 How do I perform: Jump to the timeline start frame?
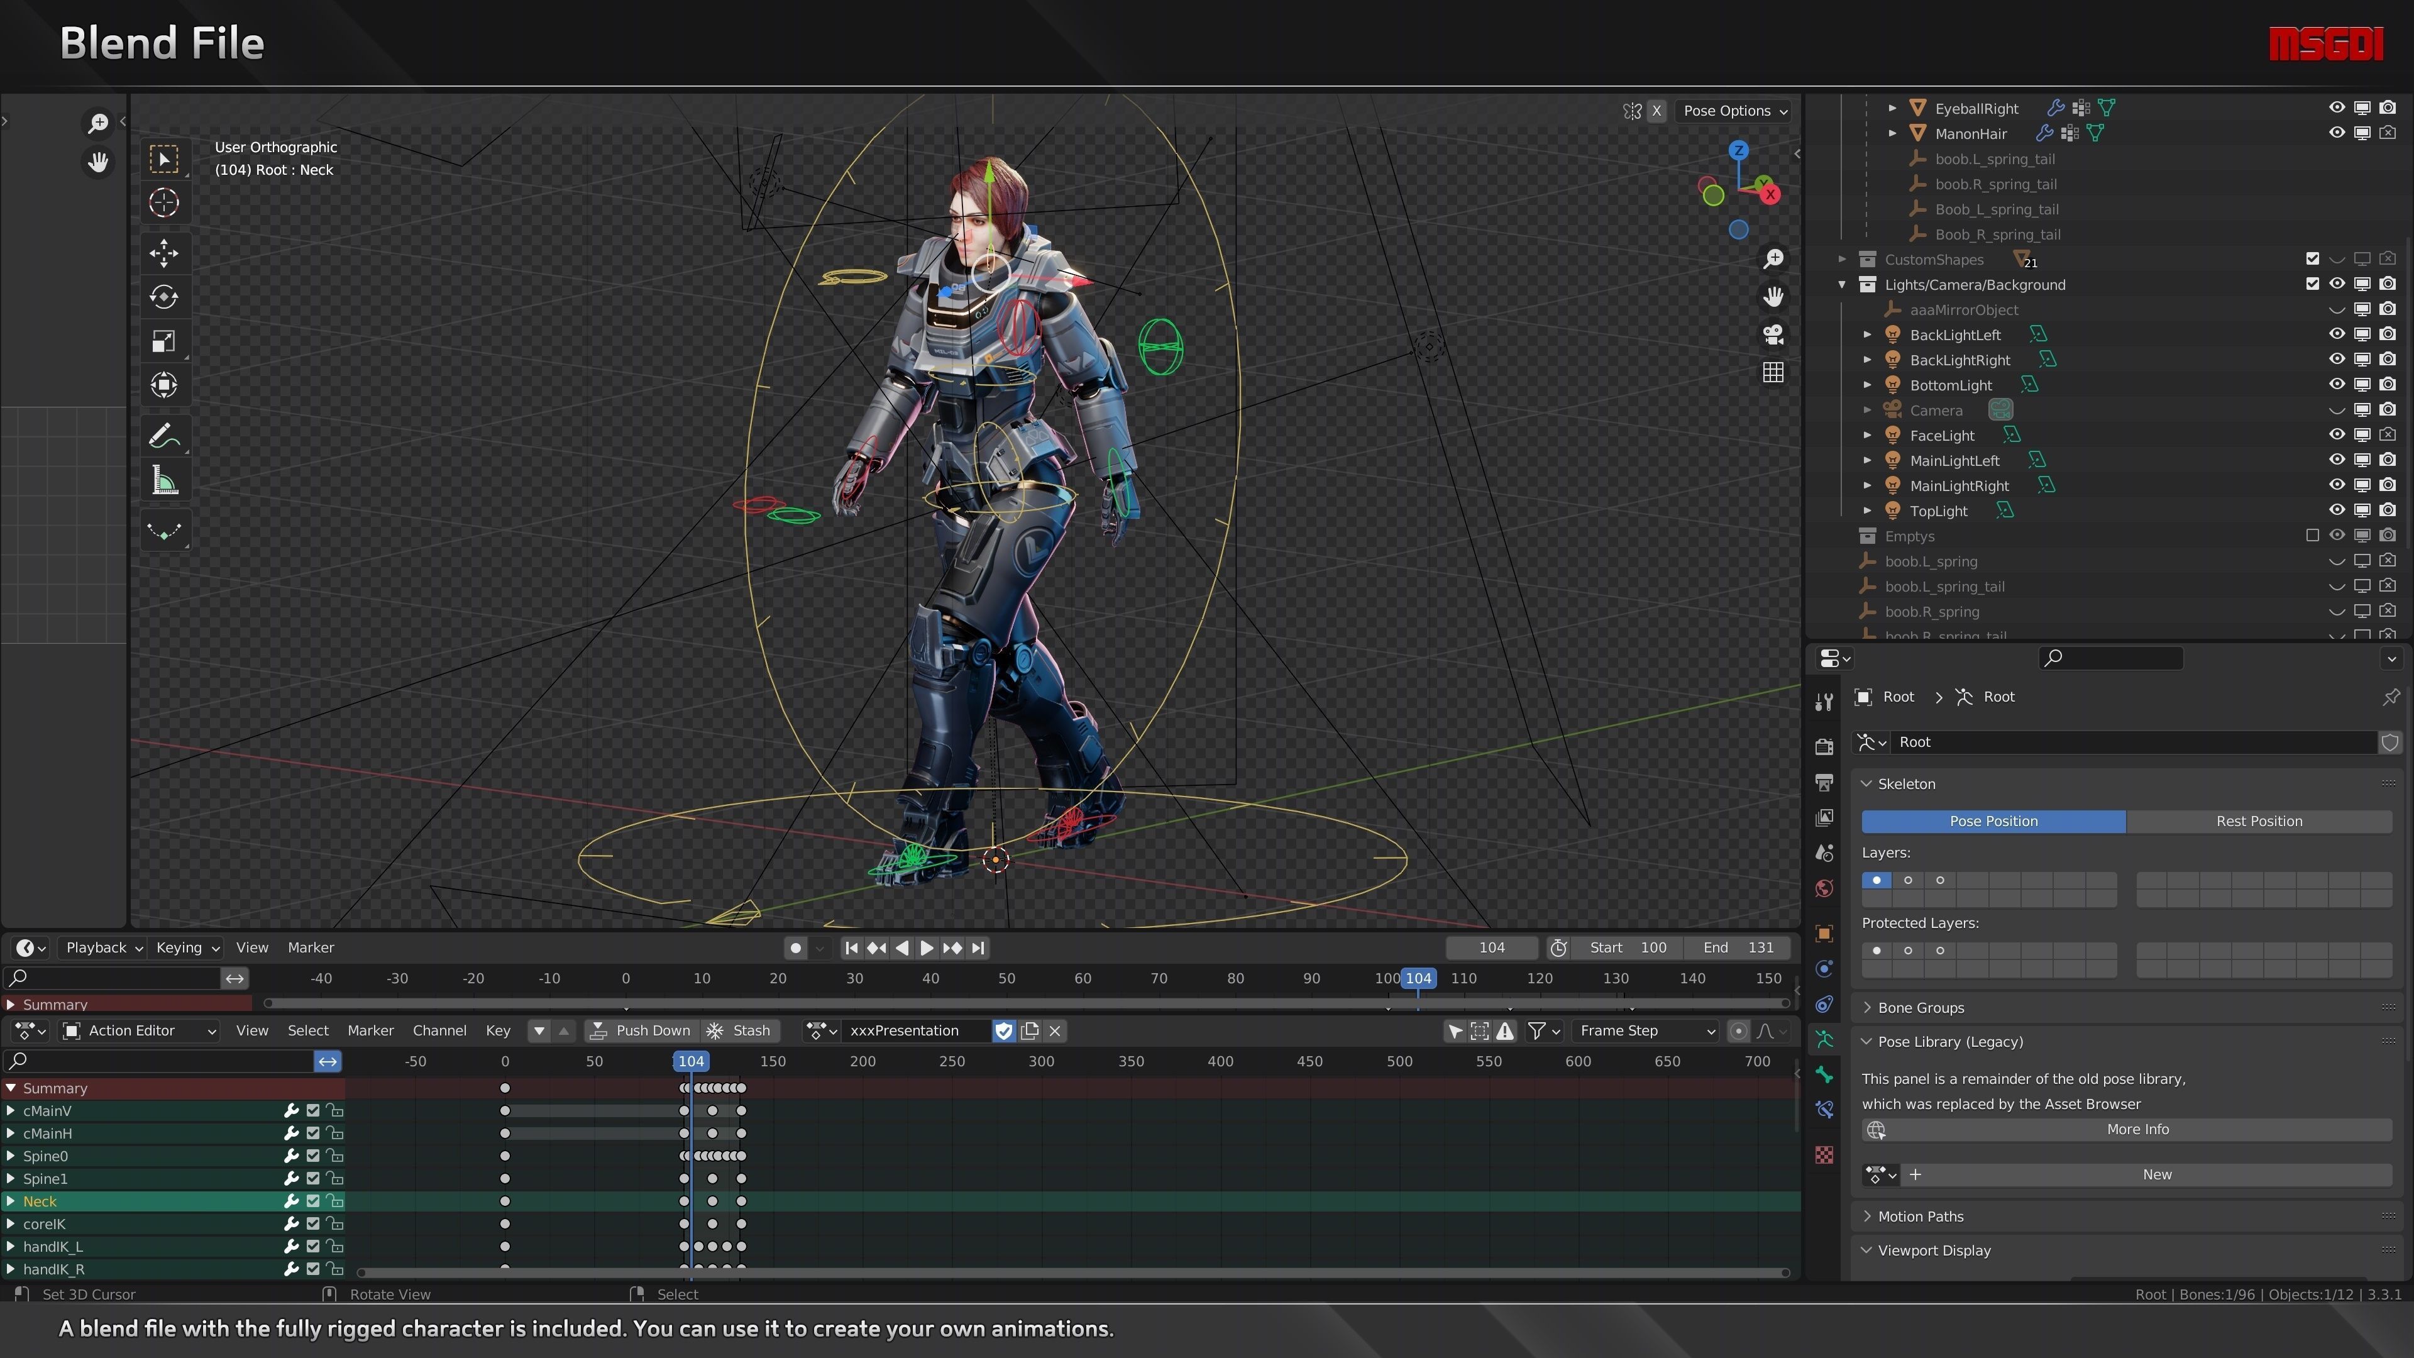click(851, 947)
